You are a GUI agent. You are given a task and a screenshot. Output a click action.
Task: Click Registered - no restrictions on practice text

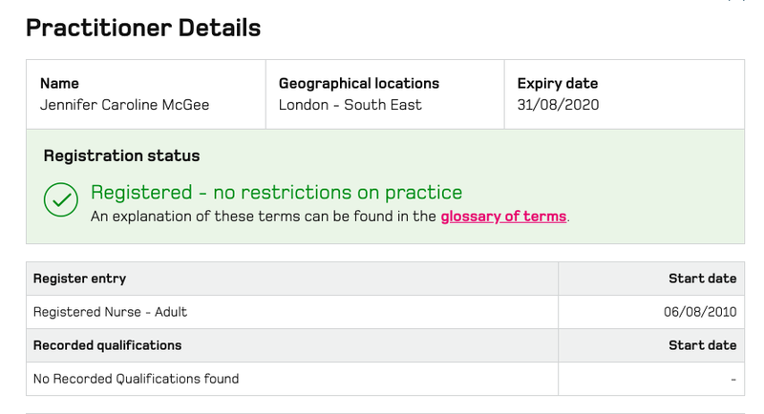[276, 192]
